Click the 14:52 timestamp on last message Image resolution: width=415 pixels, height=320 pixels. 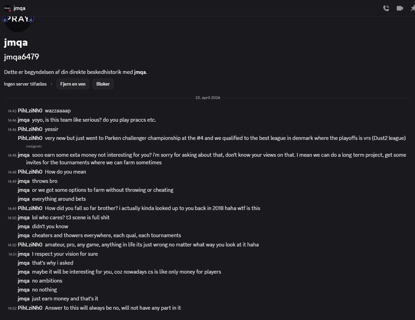[x=12, y=308]
